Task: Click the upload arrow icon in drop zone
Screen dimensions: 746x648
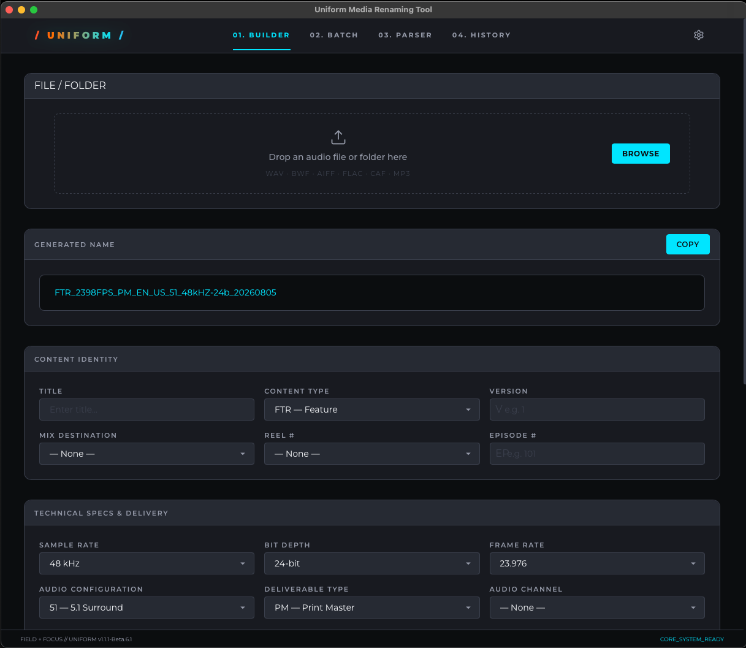Action: 338,137
